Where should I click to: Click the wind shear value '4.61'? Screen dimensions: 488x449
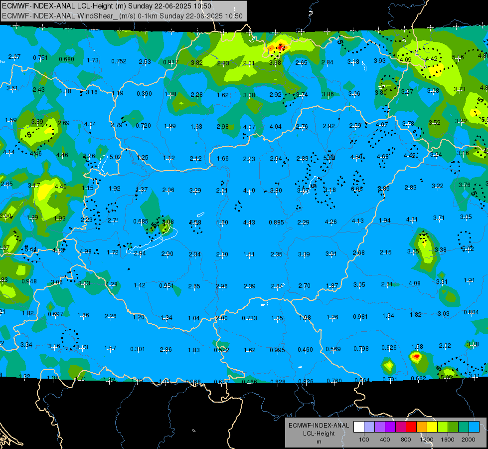pos(411,220)
